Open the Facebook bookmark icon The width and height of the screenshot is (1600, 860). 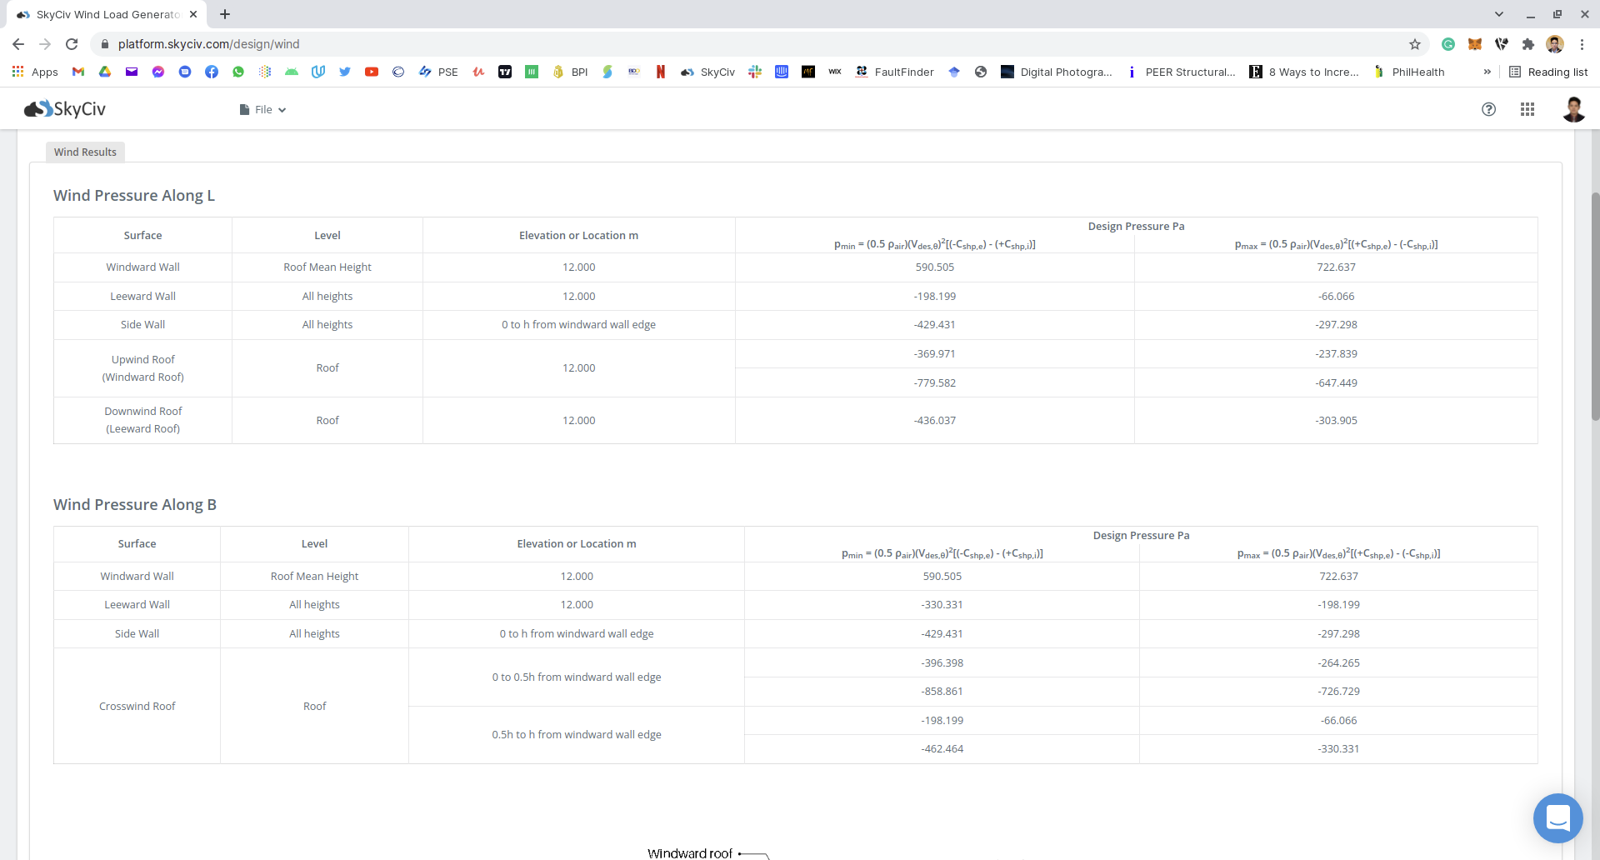(212, 72)
